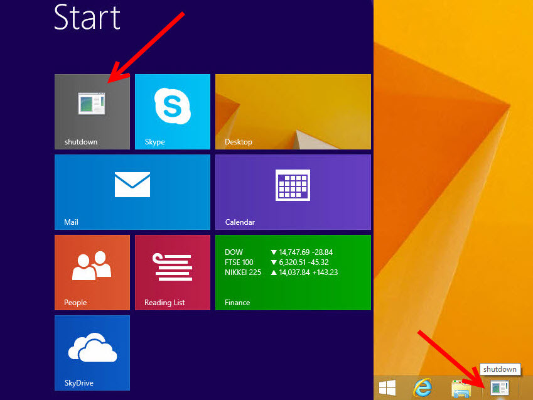Open the Mail envelope tile

tap(132, 192)
